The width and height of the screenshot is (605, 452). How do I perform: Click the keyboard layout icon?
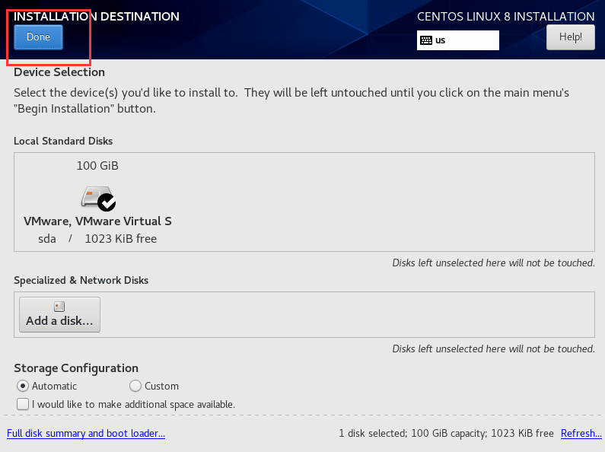pos(426,40)
